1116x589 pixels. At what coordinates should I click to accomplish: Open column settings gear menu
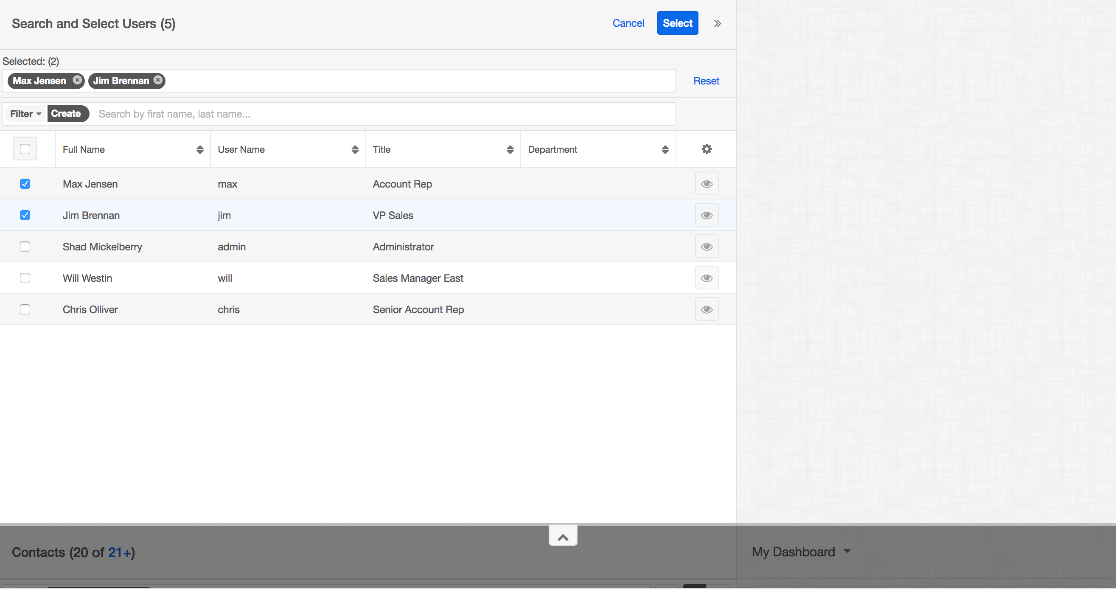pos(707,149)
